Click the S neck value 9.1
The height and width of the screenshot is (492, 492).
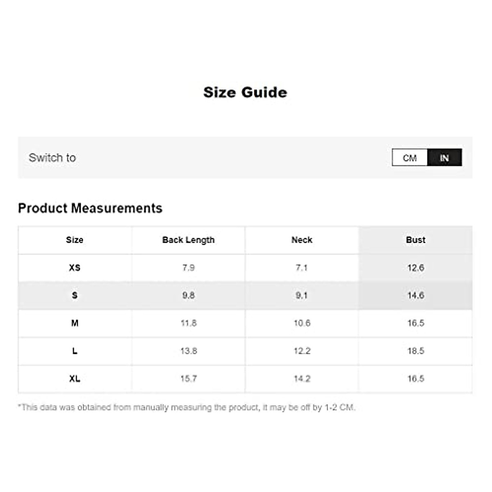[x=302, y=295]
